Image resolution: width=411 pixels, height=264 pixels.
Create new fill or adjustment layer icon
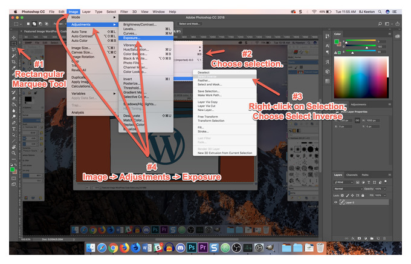tap(366, 238)
